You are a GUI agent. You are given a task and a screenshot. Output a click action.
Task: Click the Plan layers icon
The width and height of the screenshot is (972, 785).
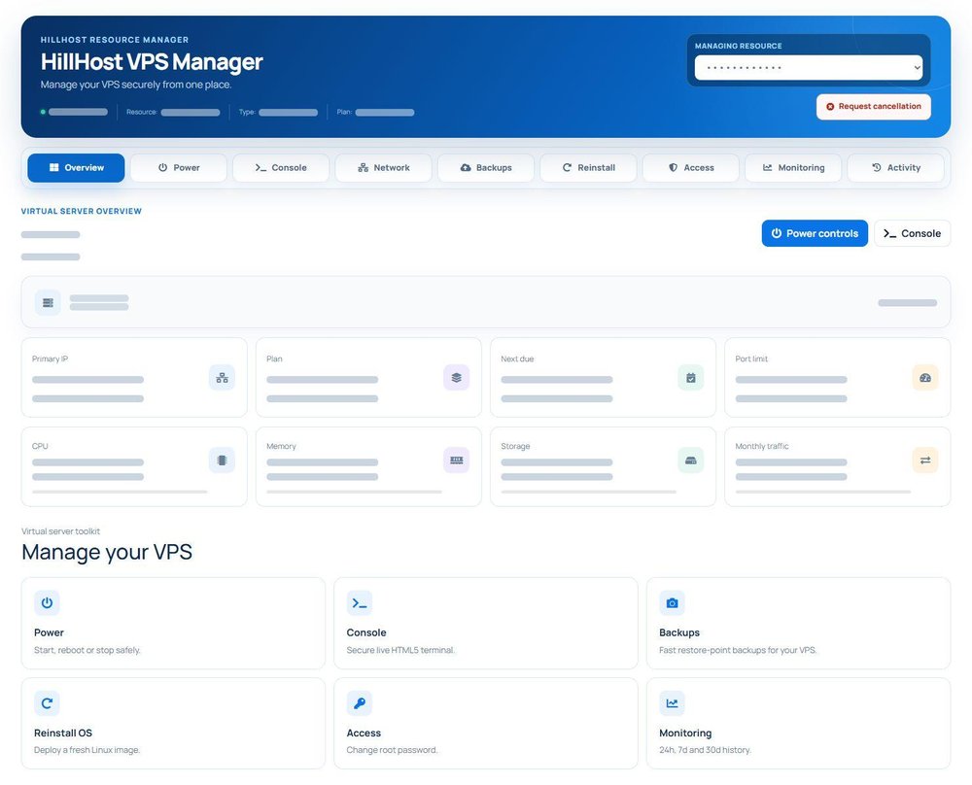[456, 377]
